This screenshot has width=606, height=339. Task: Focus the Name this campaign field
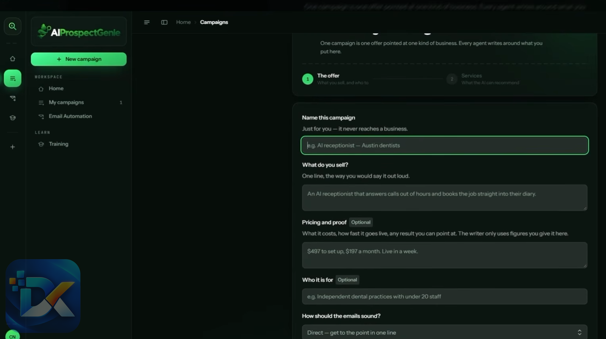(445, 145)
